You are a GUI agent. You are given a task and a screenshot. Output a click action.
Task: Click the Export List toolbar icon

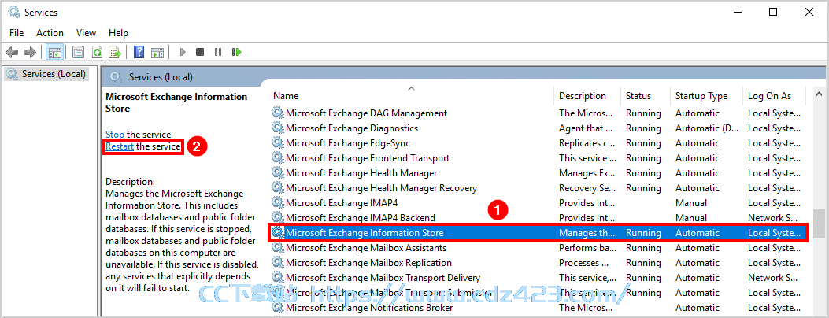pos(115,52)
